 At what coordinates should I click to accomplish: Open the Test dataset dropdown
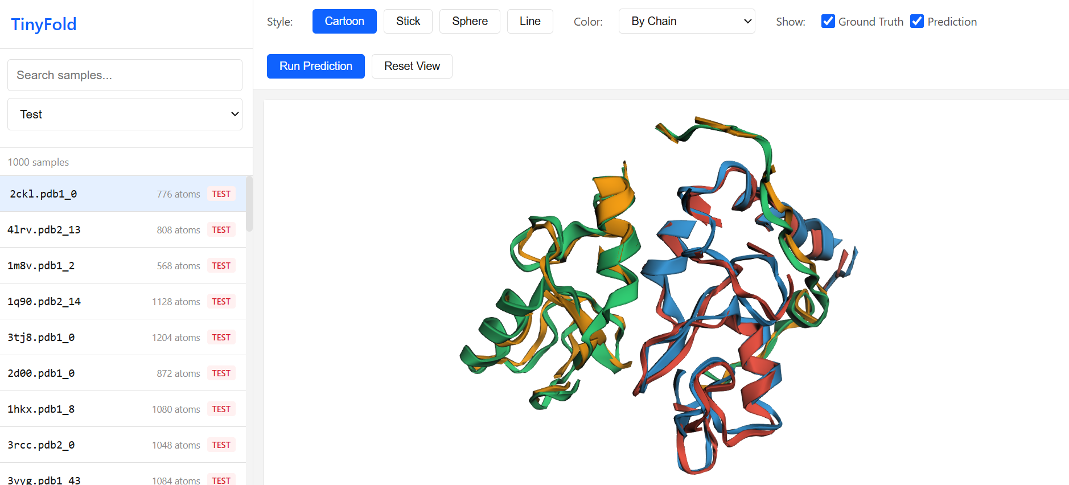tap(125, 114)
